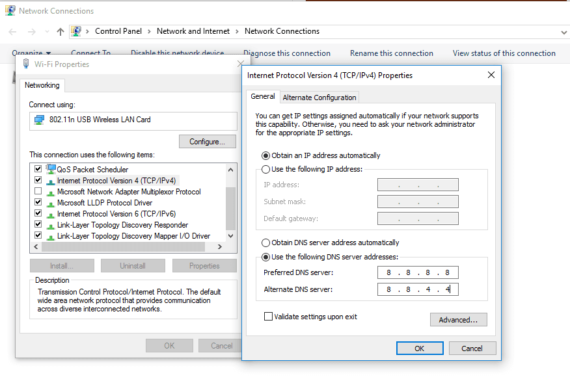570x381 pixels.
Task: Enable Microsoft Network Adapter Multiplexor Protocol
Action: point(38,191)
